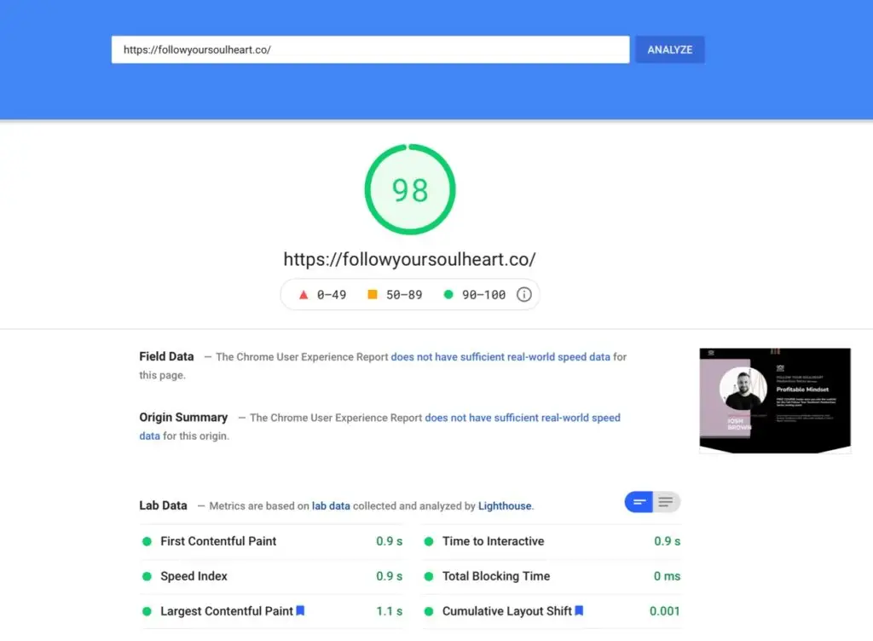Switch to compact metrics view toggle
The height and width of the screenshot is (641, 873).
click(x=639, y=502)
